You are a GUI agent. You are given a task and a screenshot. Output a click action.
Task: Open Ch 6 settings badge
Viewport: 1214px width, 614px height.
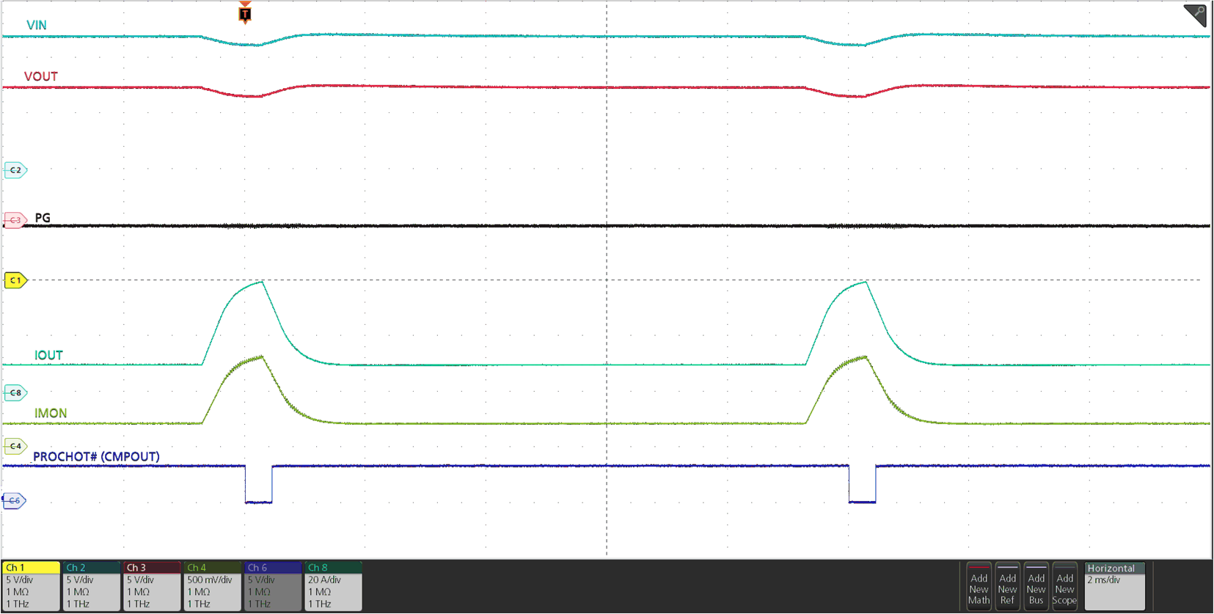pos(273,586)
